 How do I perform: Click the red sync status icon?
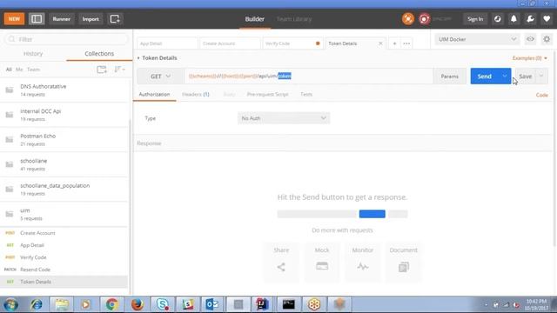[x=424, y=19]
